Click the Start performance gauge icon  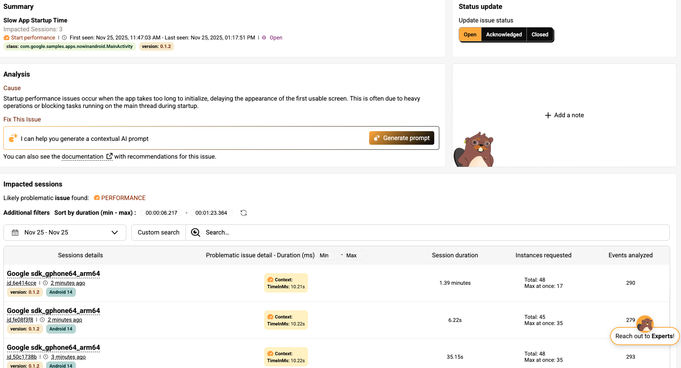click(7, 38)
